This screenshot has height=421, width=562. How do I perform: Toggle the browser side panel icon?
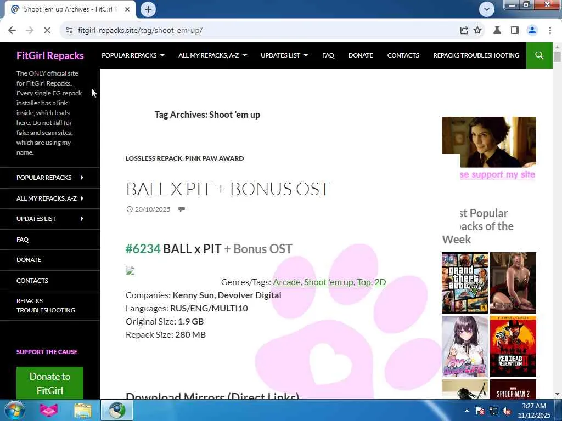tap(515, 31)
